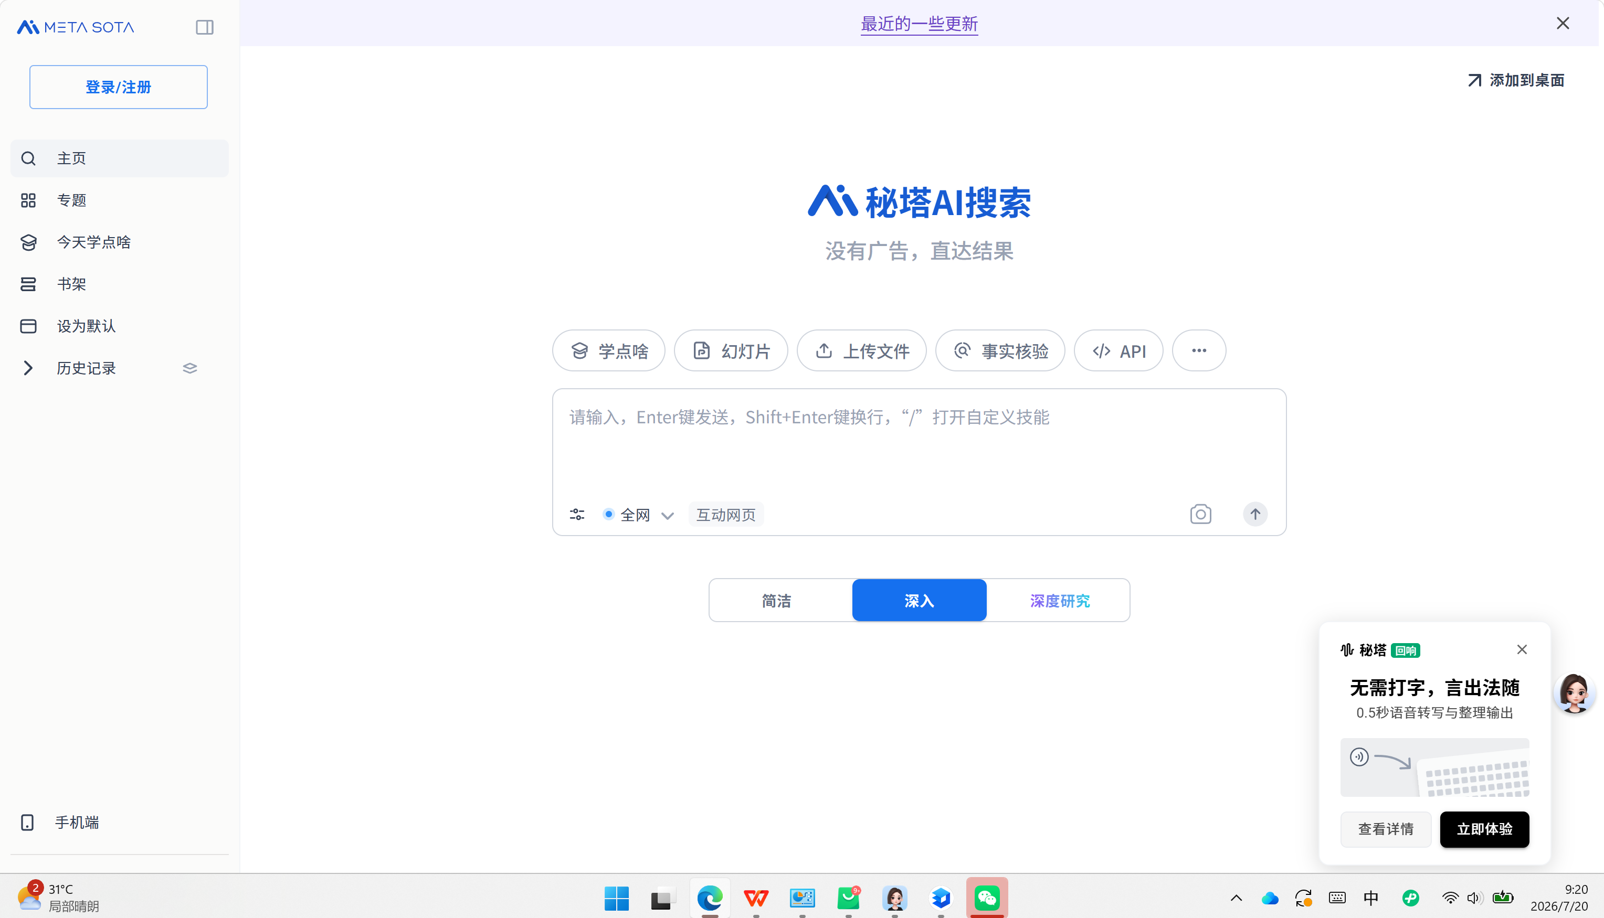Open the Windows Start menu
Viewport: 1604px width, 918px height.
[x=616, y=898]
